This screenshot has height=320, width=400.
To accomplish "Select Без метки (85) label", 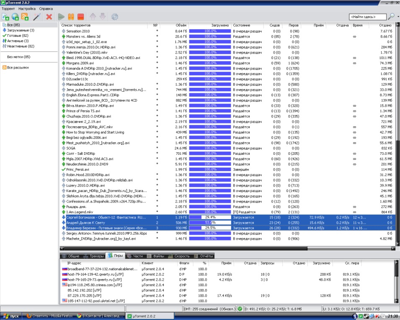I will click(18, 57).
